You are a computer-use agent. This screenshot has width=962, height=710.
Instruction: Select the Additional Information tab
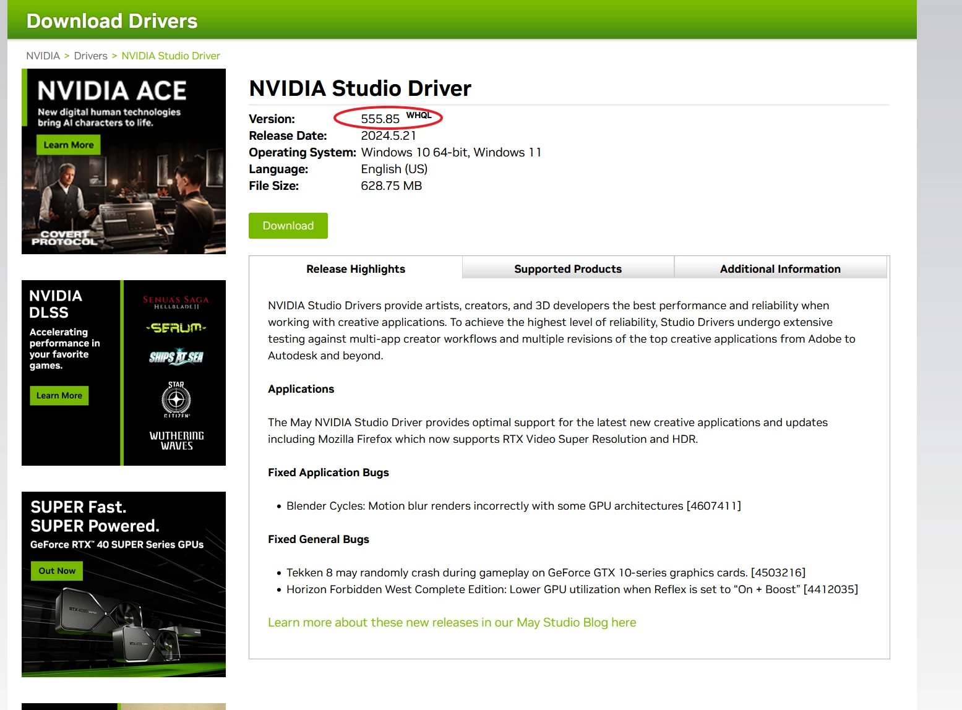780,269
